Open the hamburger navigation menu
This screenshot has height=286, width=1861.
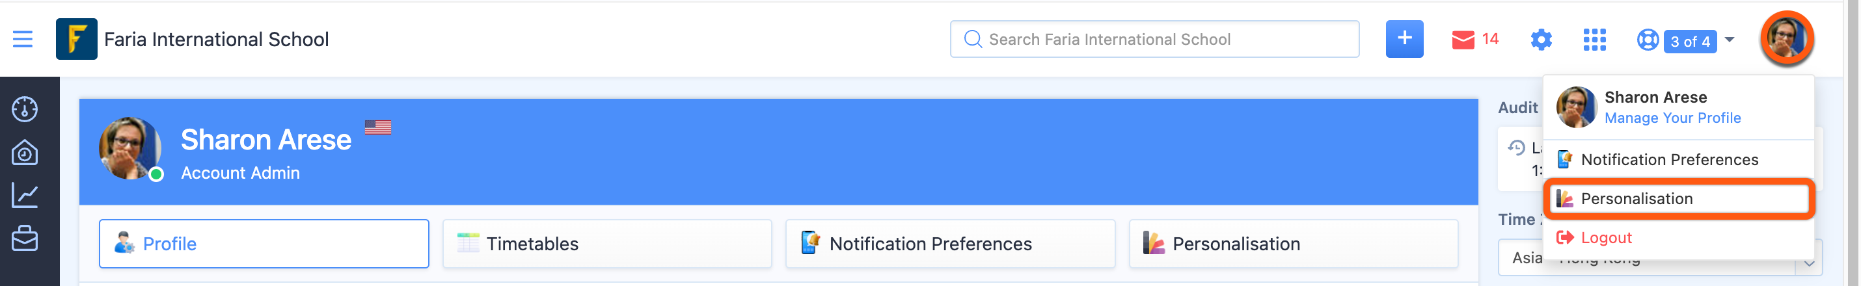[22, 39]
